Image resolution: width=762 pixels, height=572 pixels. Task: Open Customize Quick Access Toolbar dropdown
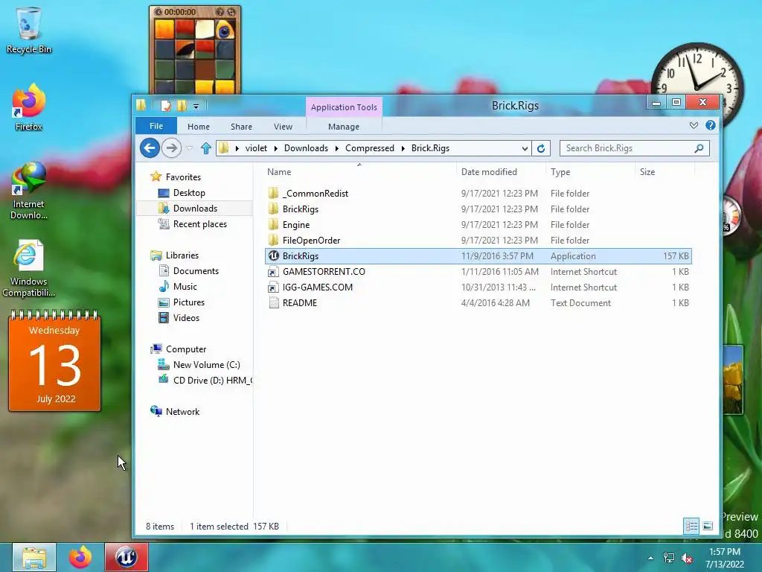[196, 106]
